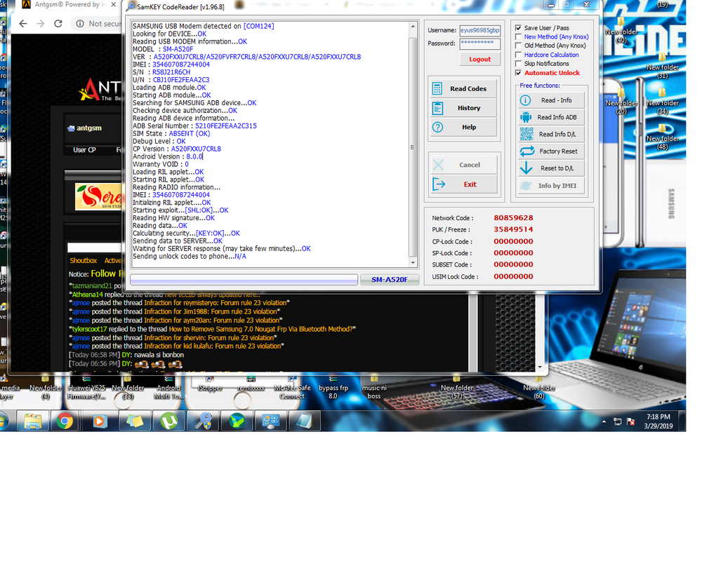Click the browser back arrow
This screenshot has width=702, height=561.
[x=23, y=24]
